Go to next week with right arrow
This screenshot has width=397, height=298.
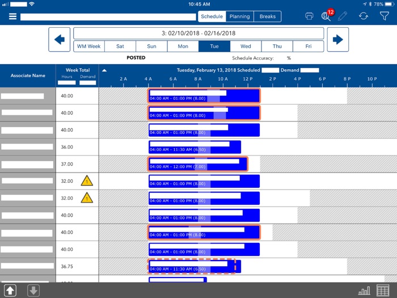[x=337, y=39]
